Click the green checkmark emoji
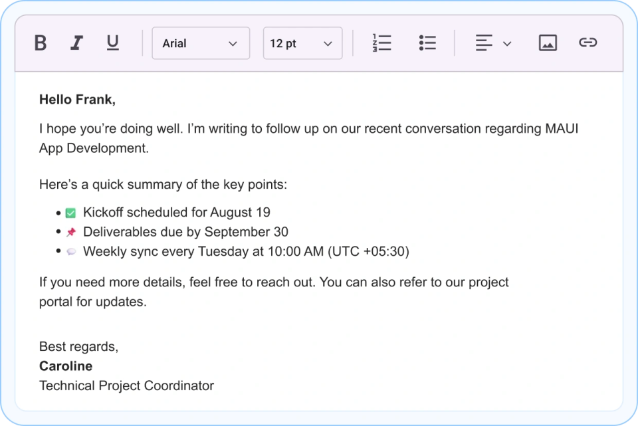This screenshot has width=638, height=426. 70,212
